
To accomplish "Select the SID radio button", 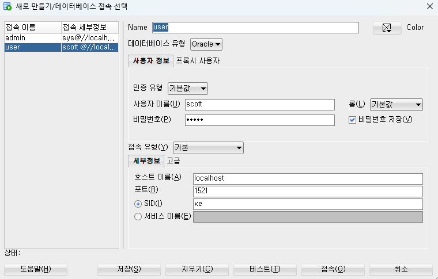I will click(x=138, y=204).
